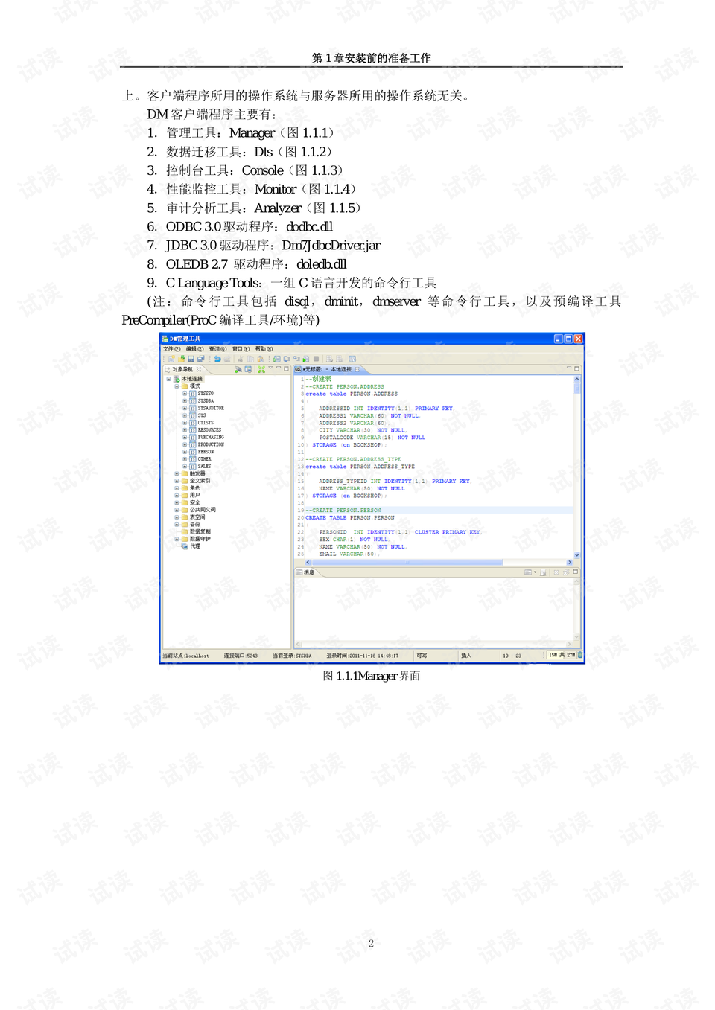The image size is (715, 1010).
Task: Click the editor vertical scrollbar down arrow
Action: (577, 554)
